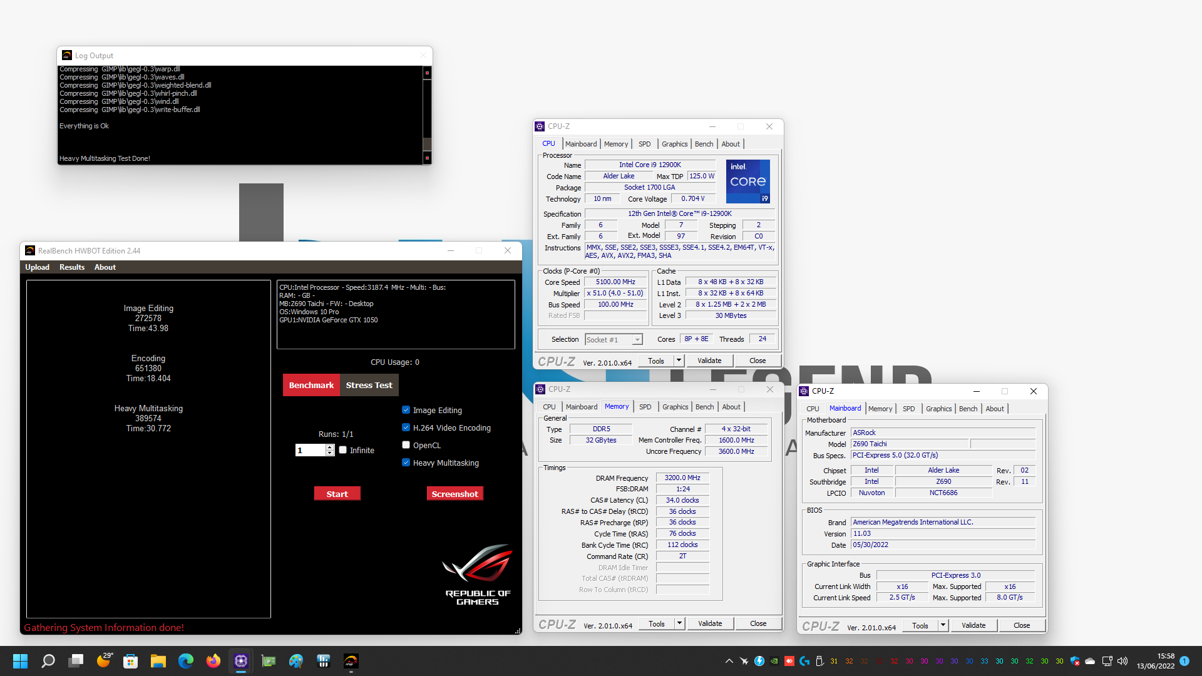Screen dimensions: 1202x676
Task: Open the volume speaker tray icon
Action: pyautogui.click(x=1122, y=661)
